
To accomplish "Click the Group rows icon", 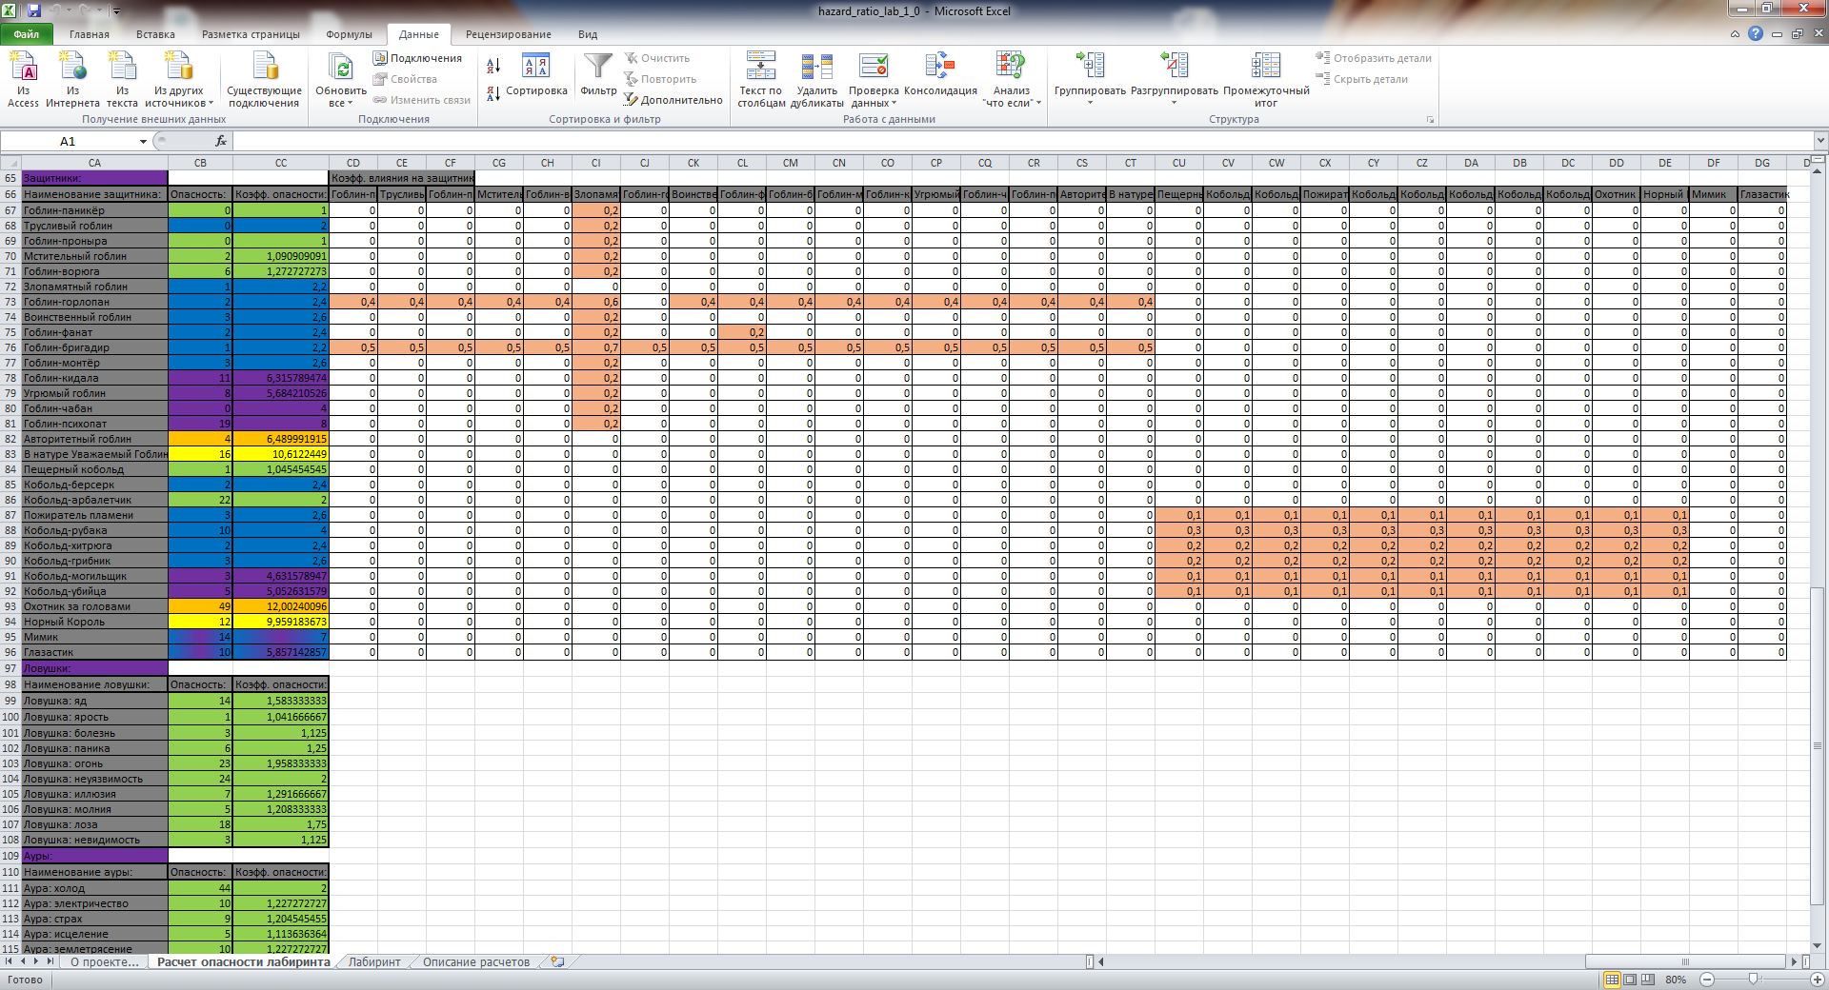I will (x=1090, y=67).
